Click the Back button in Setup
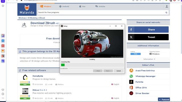The height and width of the screenshot is (102, 182). [x=98, y=71]
